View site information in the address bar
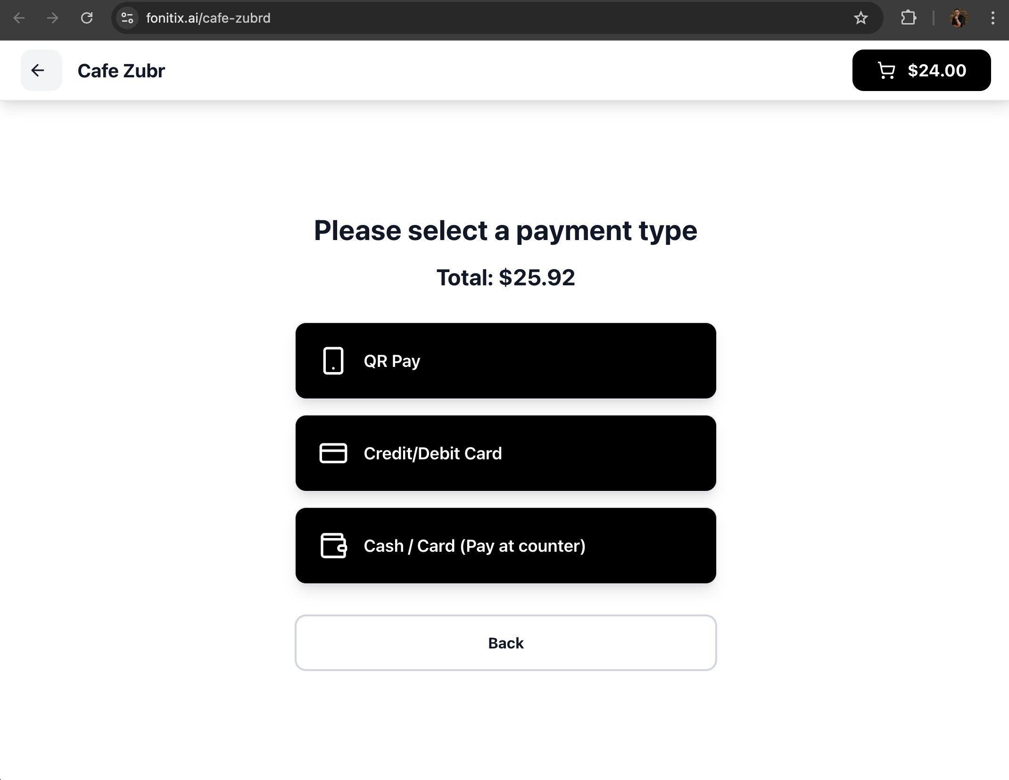Screen dimensions: 1009x780 tap(127, 18)
